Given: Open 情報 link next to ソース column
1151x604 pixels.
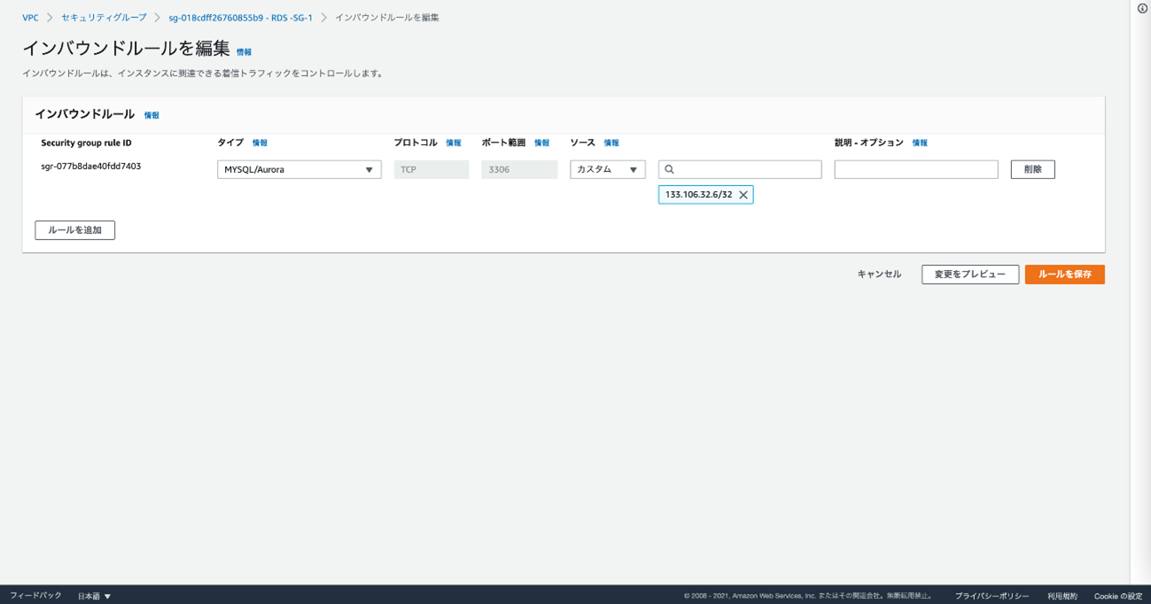Looking at the screenshot, I should tap(611, 143).
